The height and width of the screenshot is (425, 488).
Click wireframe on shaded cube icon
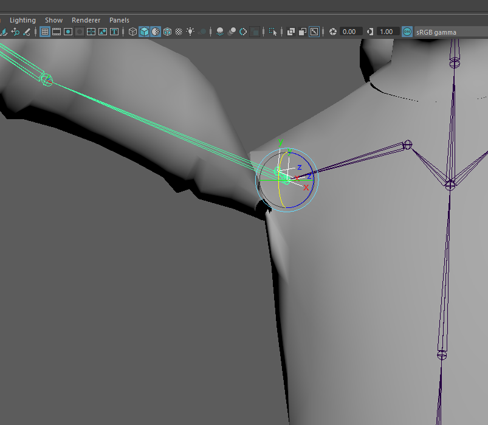167,32
